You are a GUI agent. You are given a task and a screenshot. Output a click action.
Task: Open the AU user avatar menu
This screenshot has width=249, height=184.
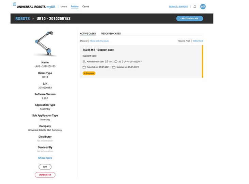tap(203, 6)
